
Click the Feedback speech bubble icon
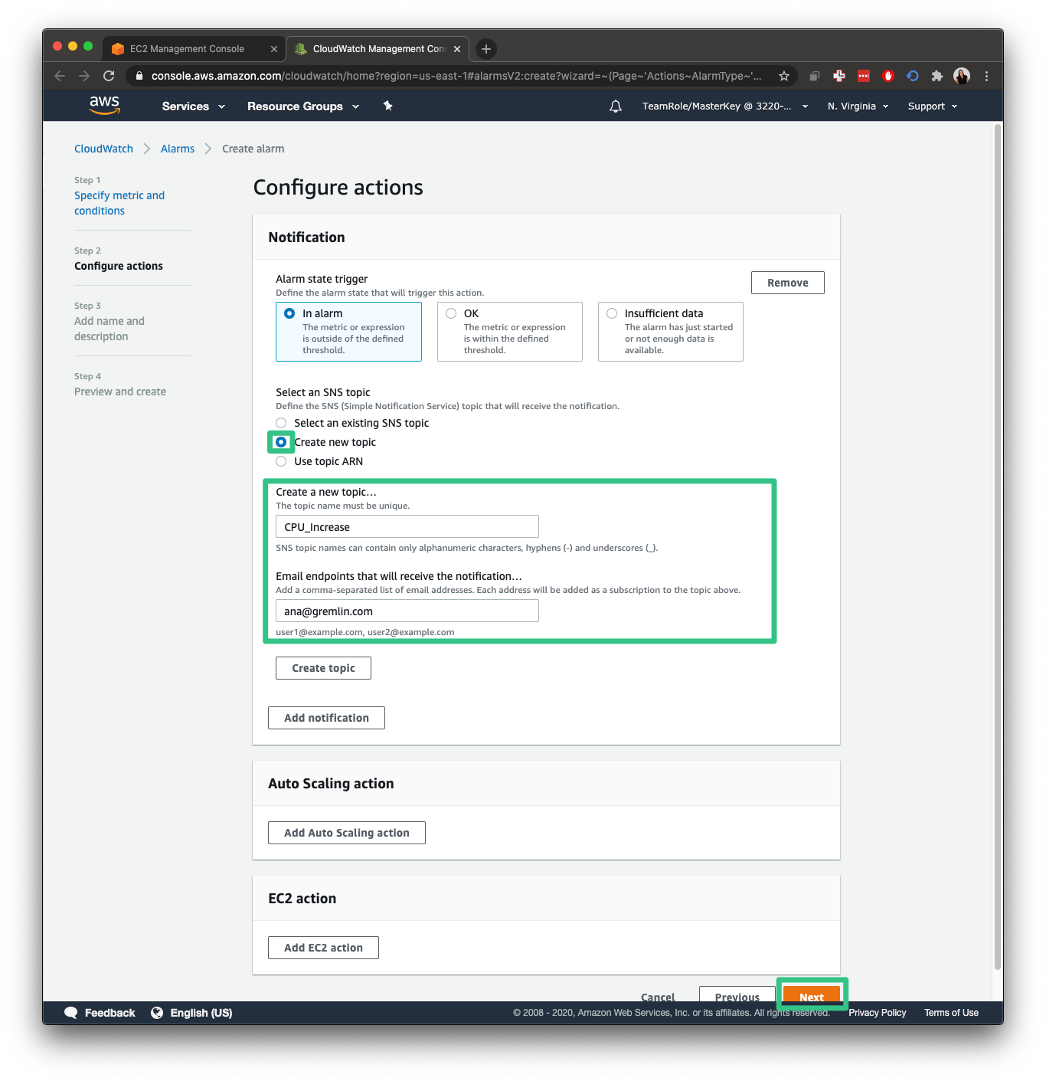point(70,1013)
